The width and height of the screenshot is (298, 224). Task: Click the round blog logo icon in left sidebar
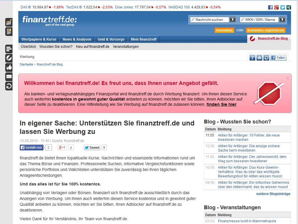point(9,58)
